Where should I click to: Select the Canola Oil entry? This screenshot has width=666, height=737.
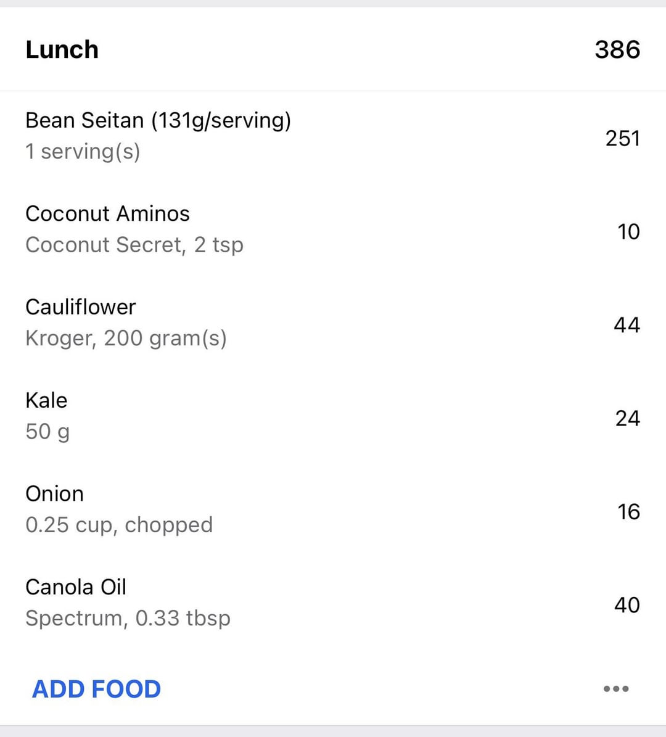(333, 603)
